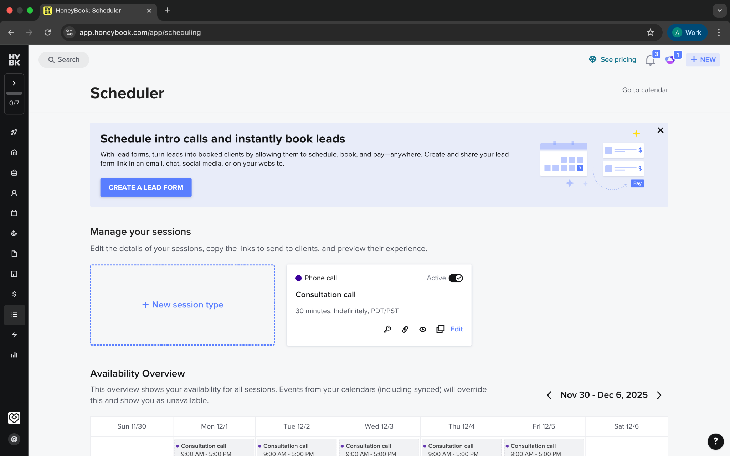Duplicate the Consultation call session
Image resolution: width=730 pixels, height=456 pixels.
point(440,329)
